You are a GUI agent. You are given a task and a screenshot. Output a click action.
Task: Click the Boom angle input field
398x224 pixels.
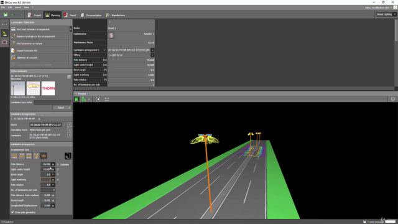coord(46,174)
